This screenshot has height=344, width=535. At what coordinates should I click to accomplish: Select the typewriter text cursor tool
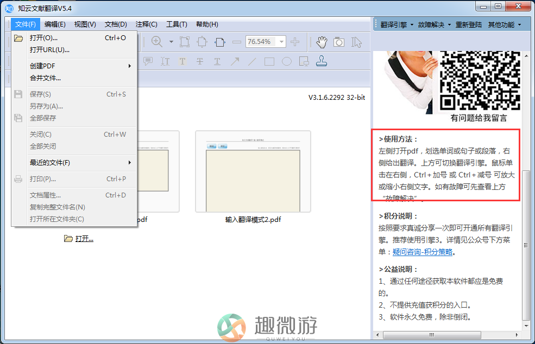[x=165, y=61]
